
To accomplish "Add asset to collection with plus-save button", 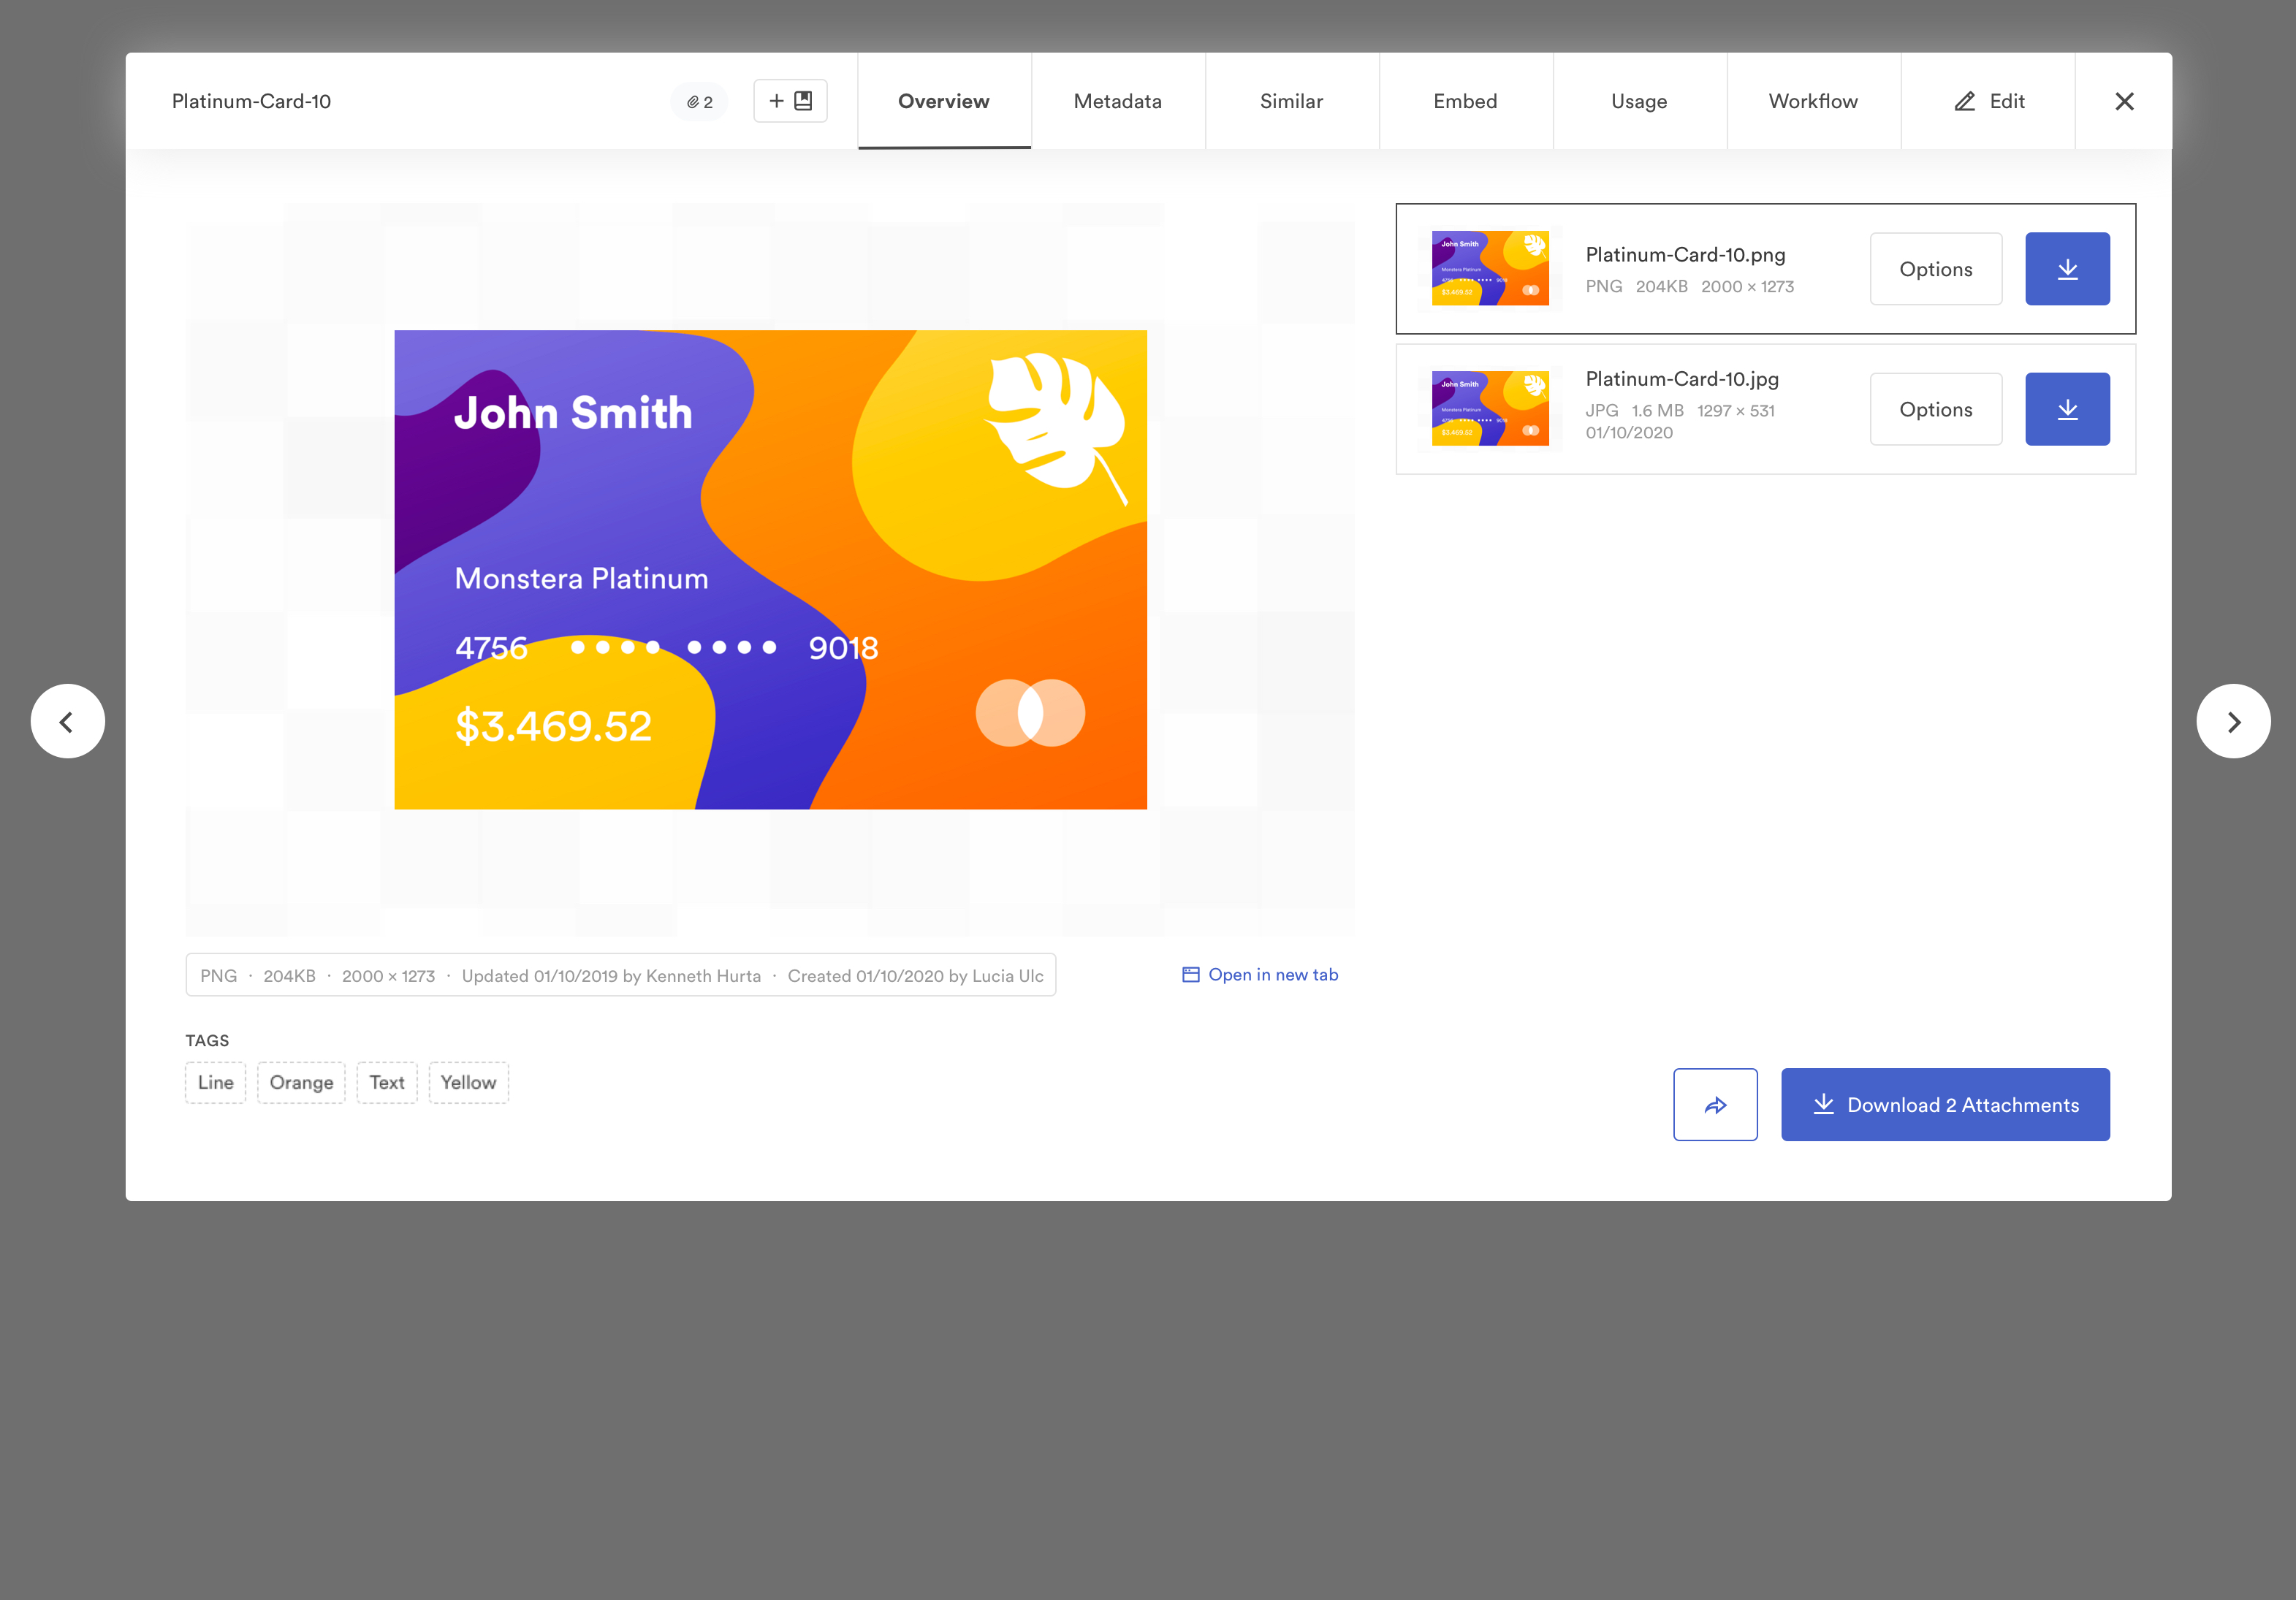I will coord(790,101).
